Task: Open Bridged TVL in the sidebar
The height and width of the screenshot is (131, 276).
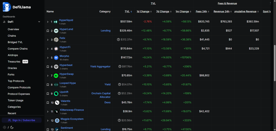Action: pos(15,42)
